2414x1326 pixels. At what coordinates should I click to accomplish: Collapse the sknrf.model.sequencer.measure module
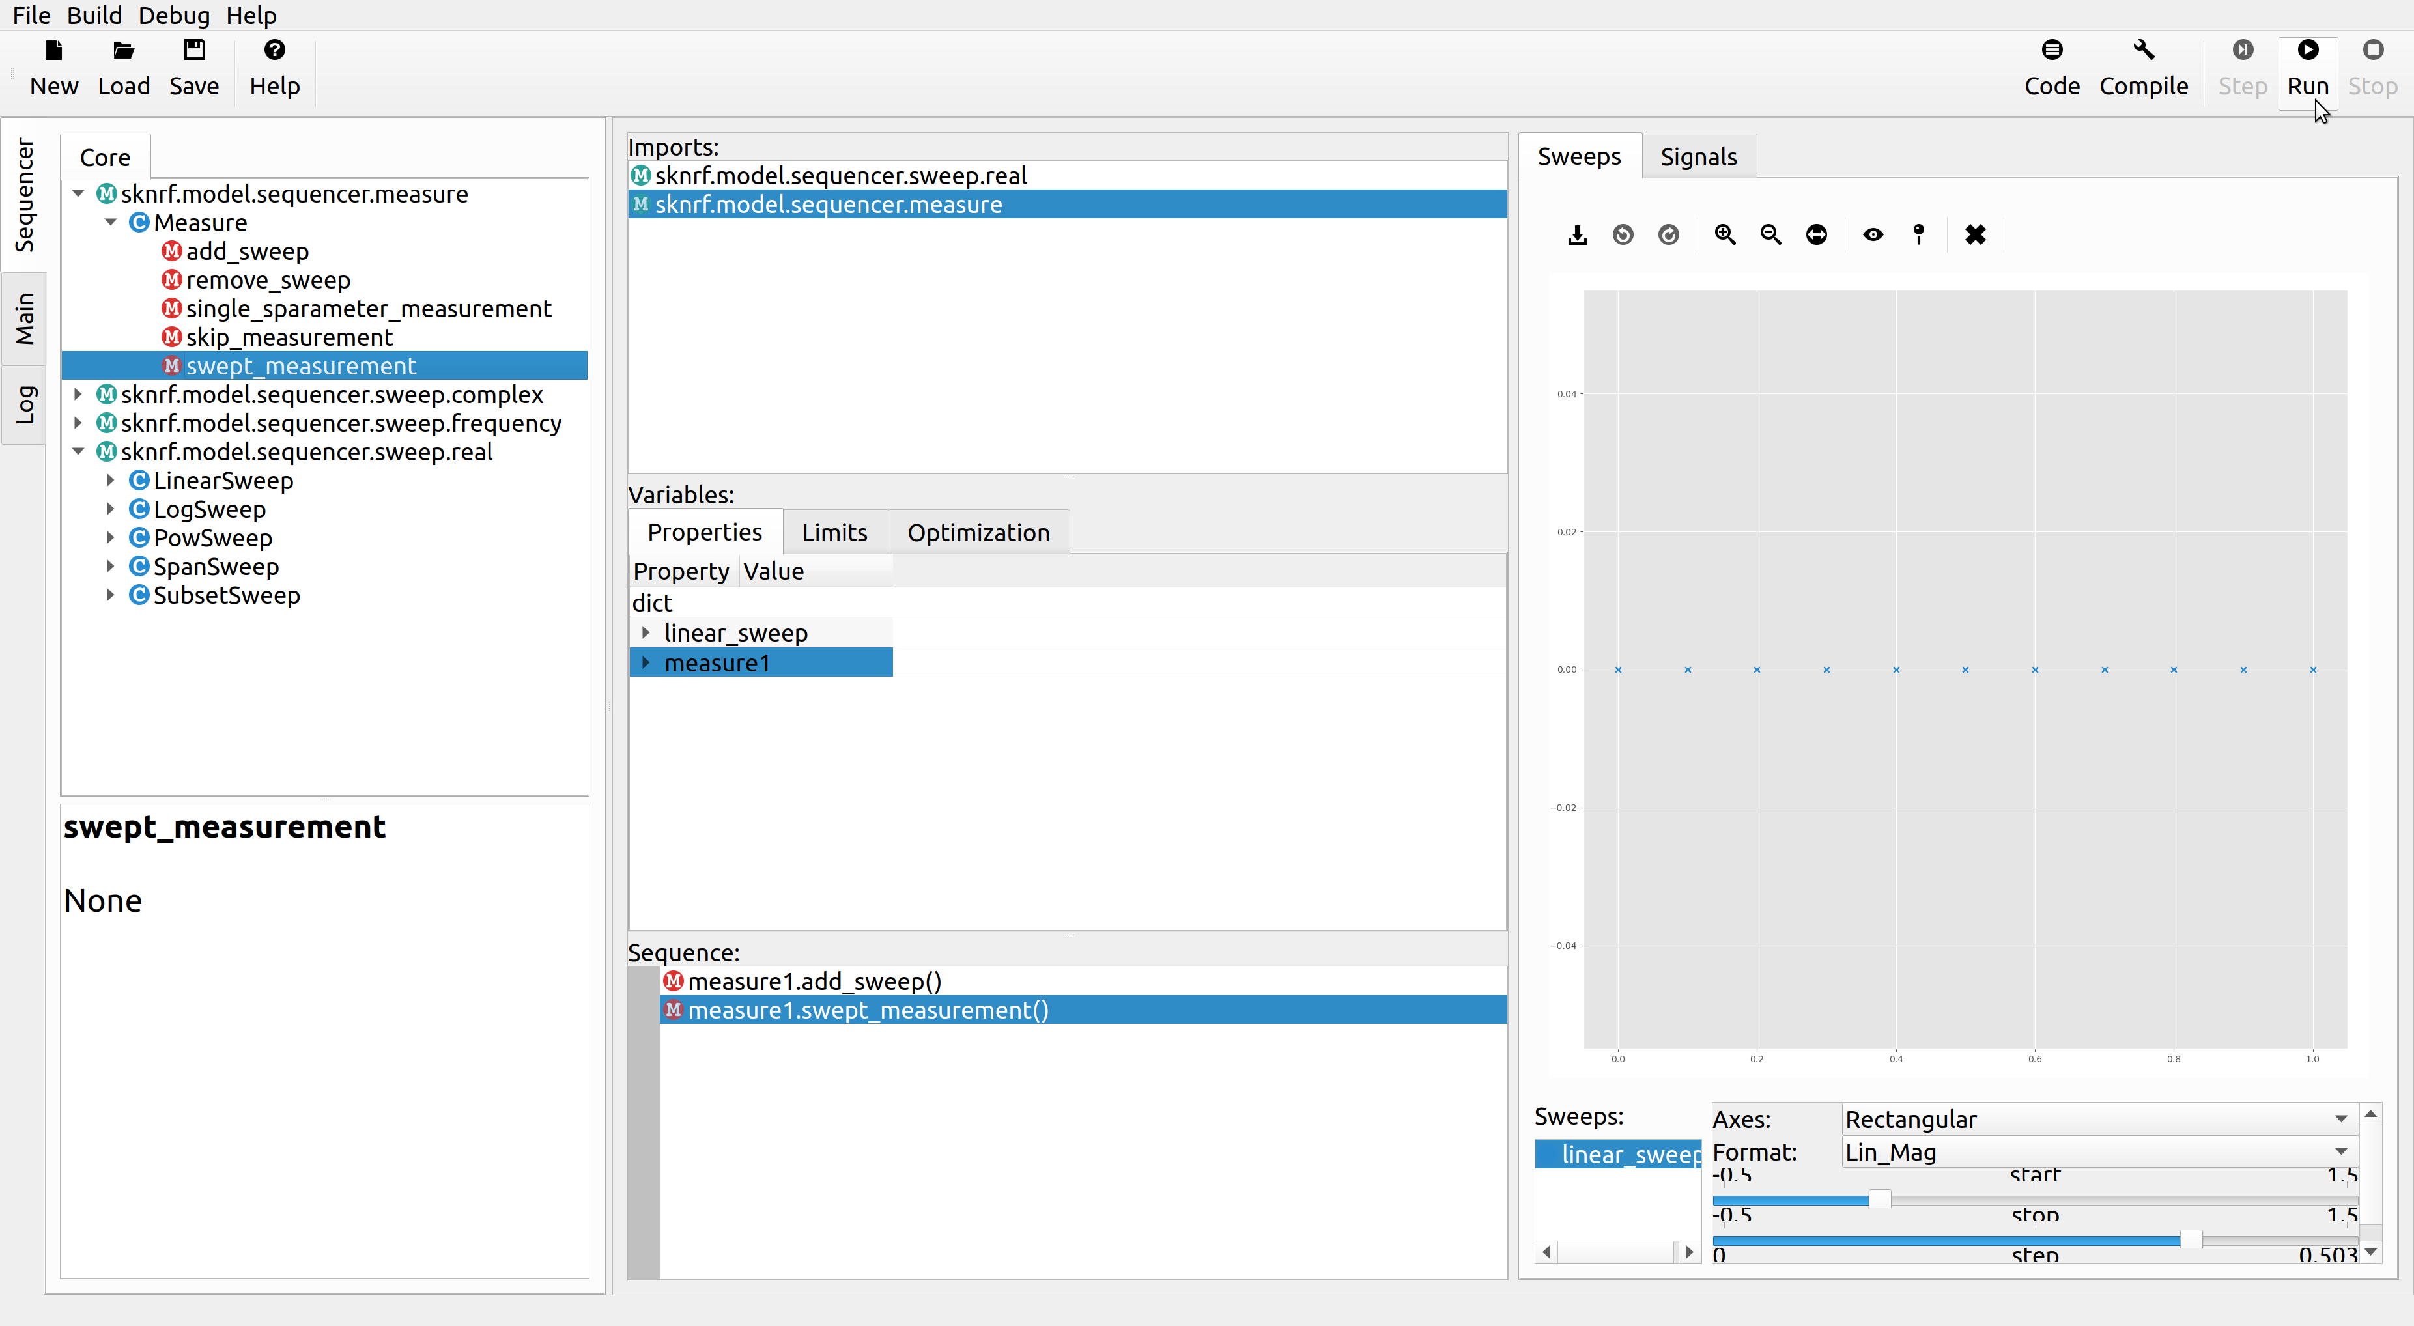[x=79, y=194]
